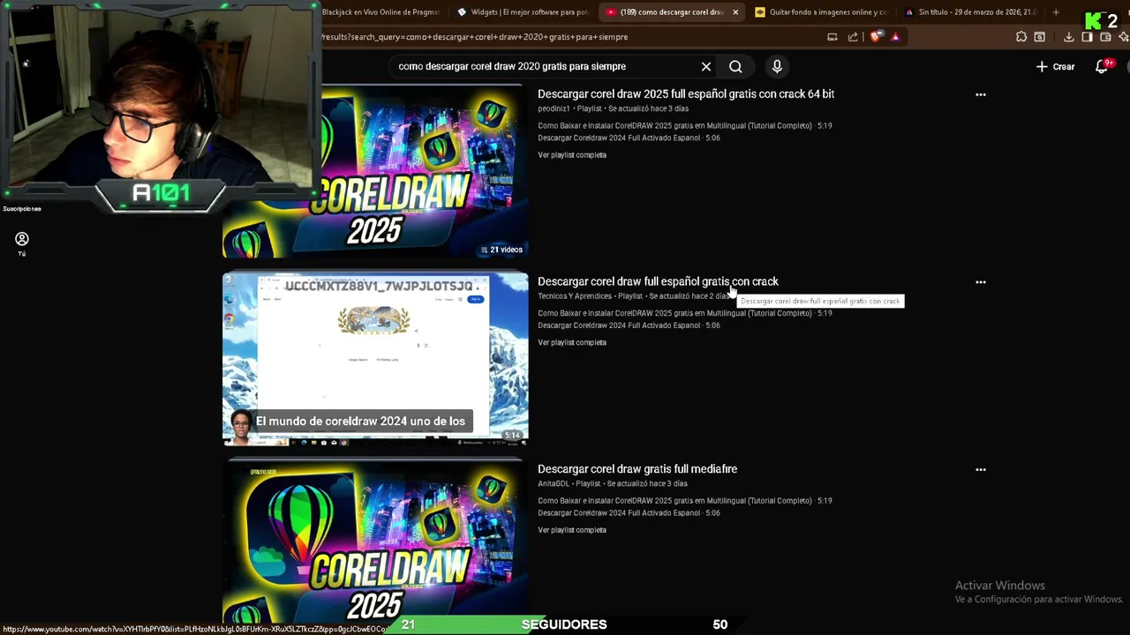The width and height of the screenshot is (1130, 635).
Task: Open the peodiniz1 channel link
Action: [x=554, y=108]
